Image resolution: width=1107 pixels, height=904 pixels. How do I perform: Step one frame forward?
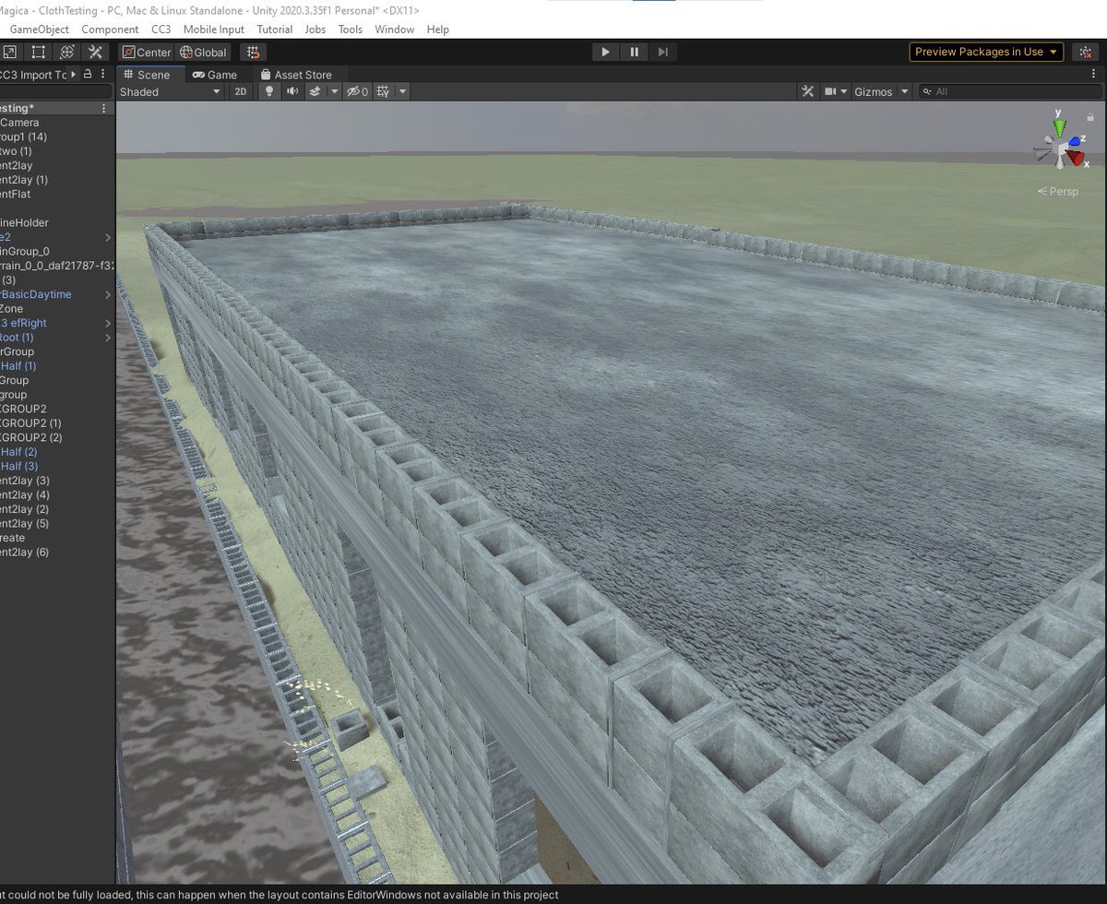[662, 52]
